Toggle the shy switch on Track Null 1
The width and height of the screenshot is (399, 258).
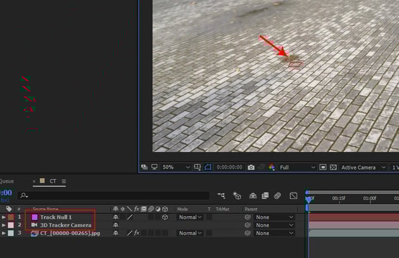click(x=115, y=217)
